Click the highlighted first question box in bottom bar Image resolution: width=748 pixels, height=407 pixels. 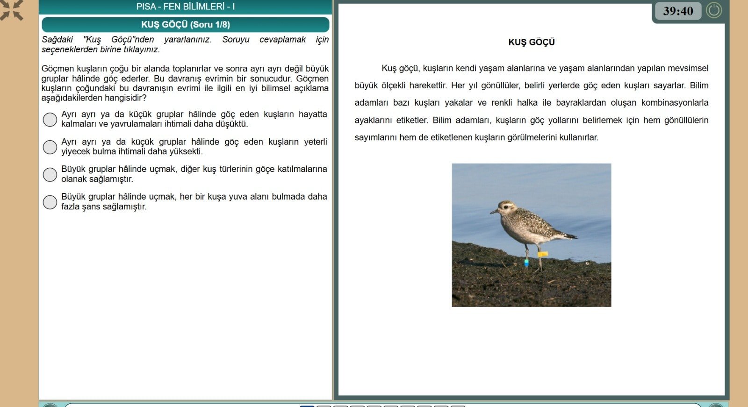307,406
